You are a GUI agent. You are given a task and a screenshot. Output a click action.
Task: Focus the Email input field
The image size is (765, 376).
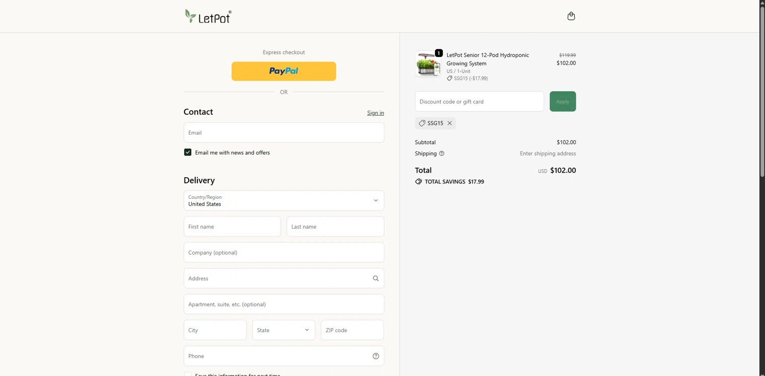[x=284, y=132]
